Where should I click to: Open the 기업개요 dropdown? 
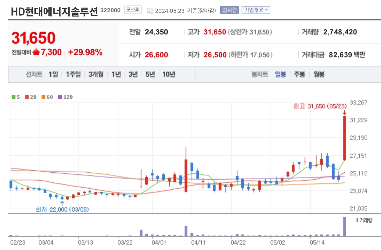coord(256,10)
